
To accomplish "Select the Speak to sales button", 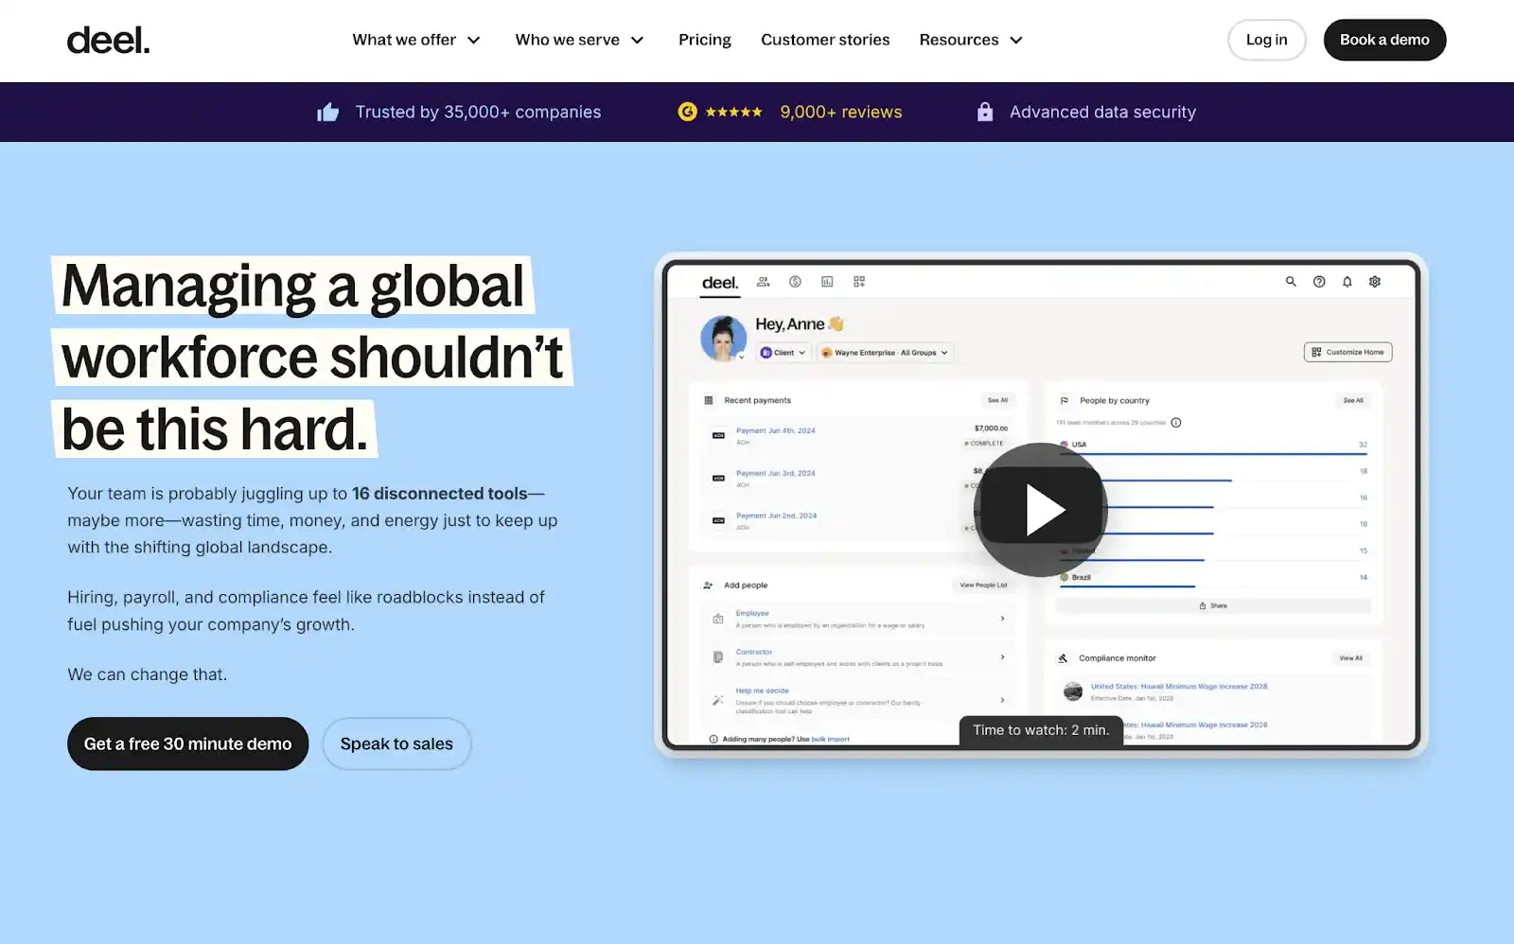I will [x=396, y=743].
